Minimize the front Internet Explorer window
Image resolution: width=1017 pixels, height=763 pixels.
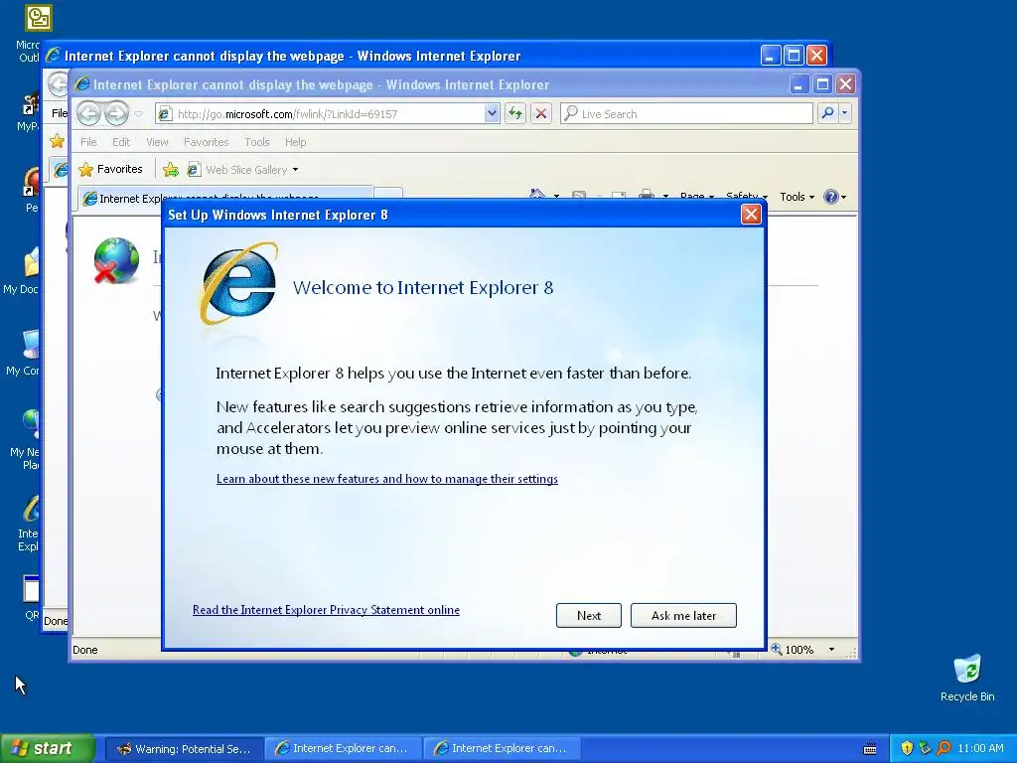click(799, 84)
